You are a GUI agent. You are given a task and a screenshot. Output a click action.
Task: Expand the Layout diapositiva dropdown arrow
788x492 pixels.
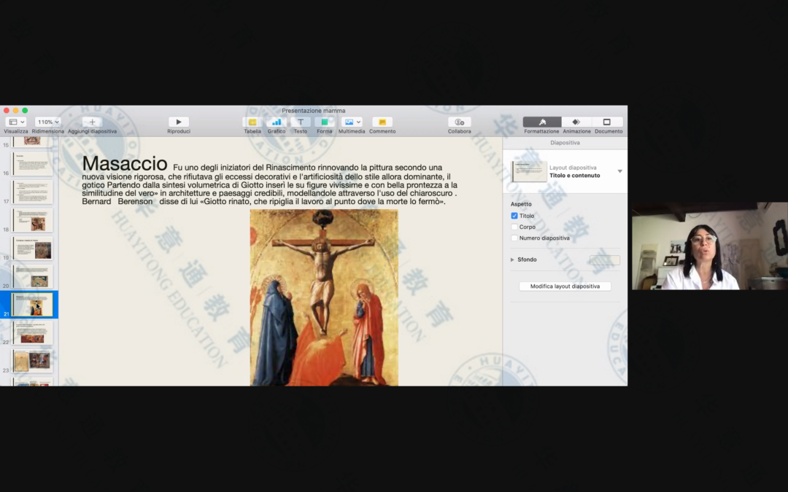619,171
